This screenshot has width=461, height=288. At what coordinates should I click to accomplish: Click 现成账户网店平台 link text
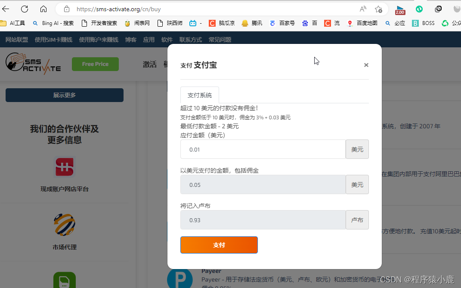(65, 189)
